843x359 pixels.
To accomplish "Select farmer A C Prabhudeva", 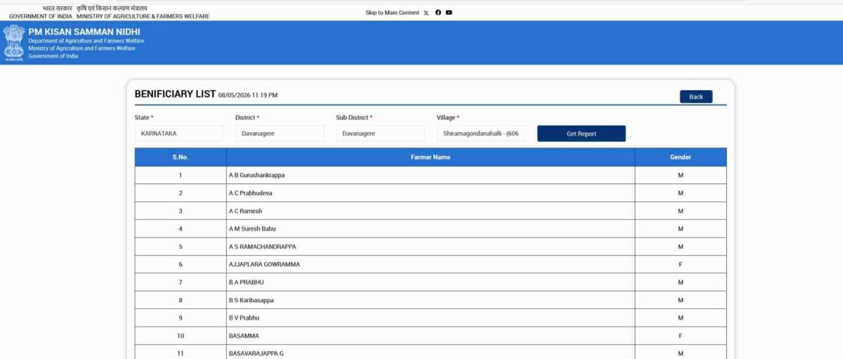I will (250, 193).
